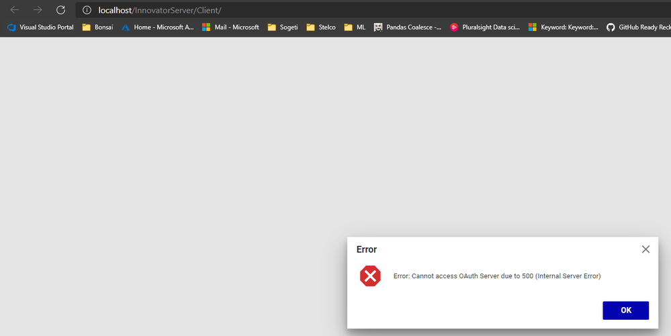Screen dimensions: 671x336
Task: Reload the current page
Action: pyautogui.click(x=60, y=10)
